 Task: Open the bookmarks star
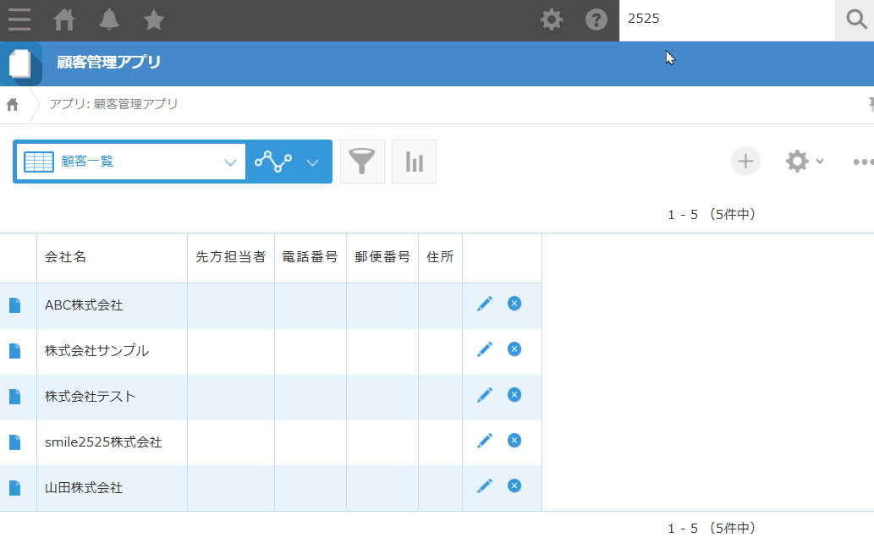point(153,20)
